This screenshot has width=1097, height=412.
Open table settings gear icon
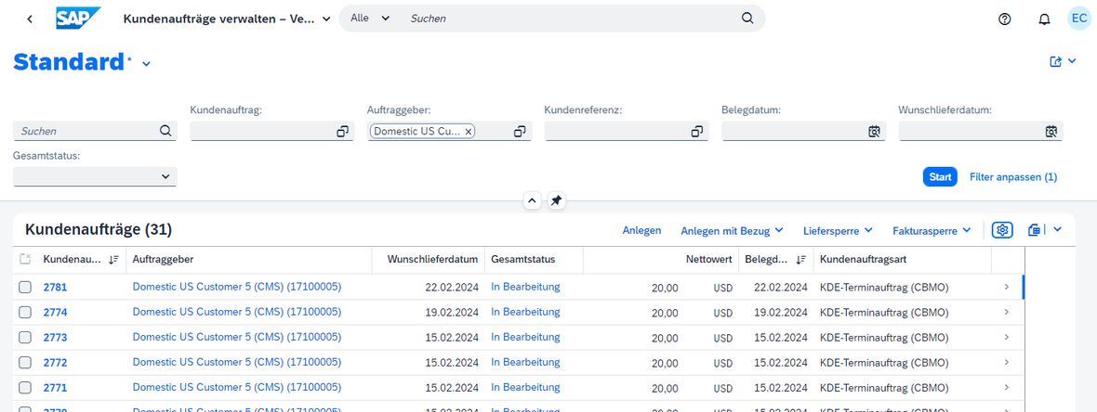[x=1002, y=230]
